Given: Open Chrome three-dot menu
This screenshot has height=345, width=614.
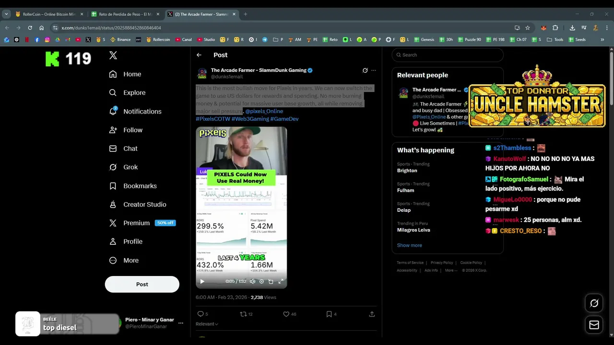Looking at the screenshot, I should (x=607, y=28).
